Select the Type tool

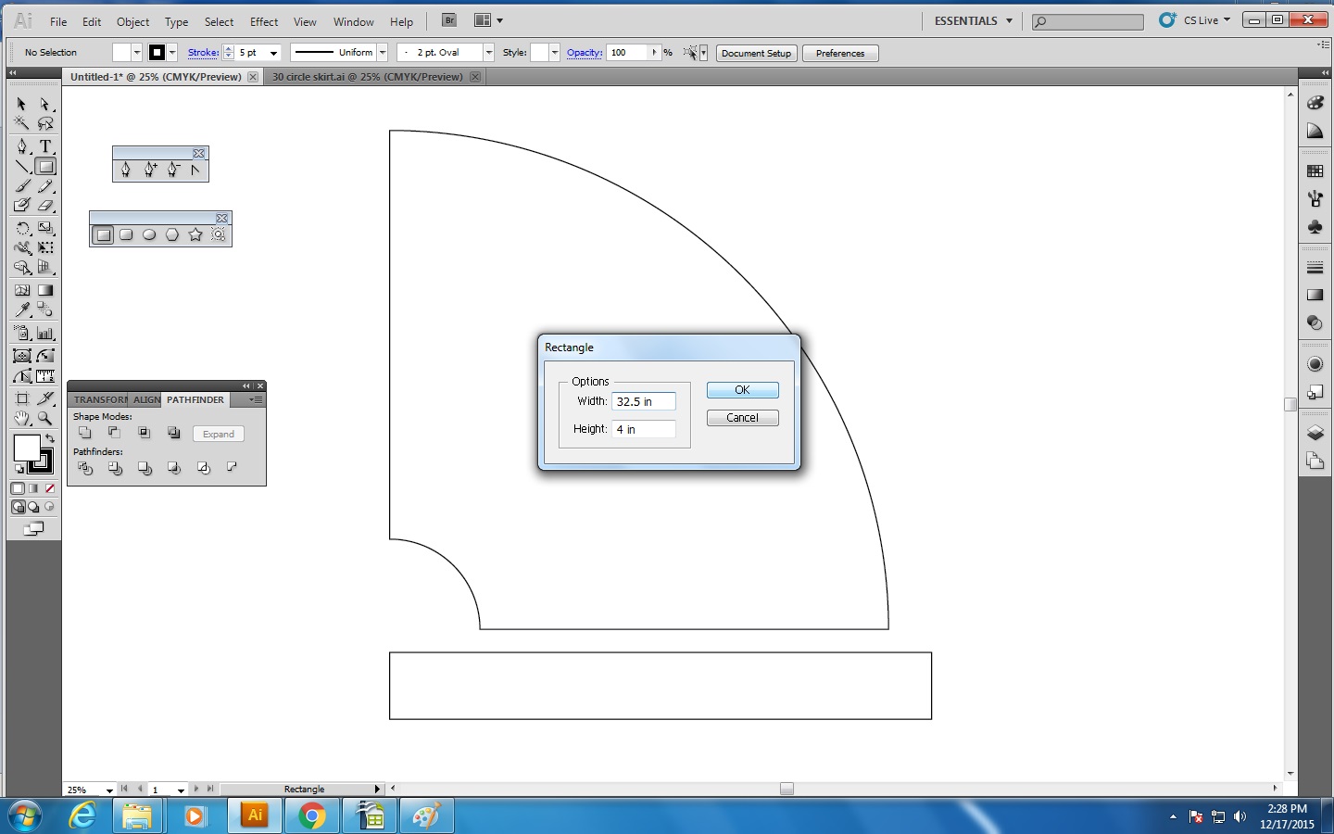point(44,146)
